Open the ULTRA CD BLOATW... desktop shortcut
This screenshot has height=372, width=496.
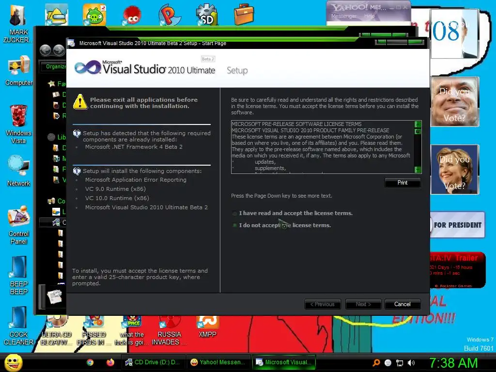click(x=56, y=331)
